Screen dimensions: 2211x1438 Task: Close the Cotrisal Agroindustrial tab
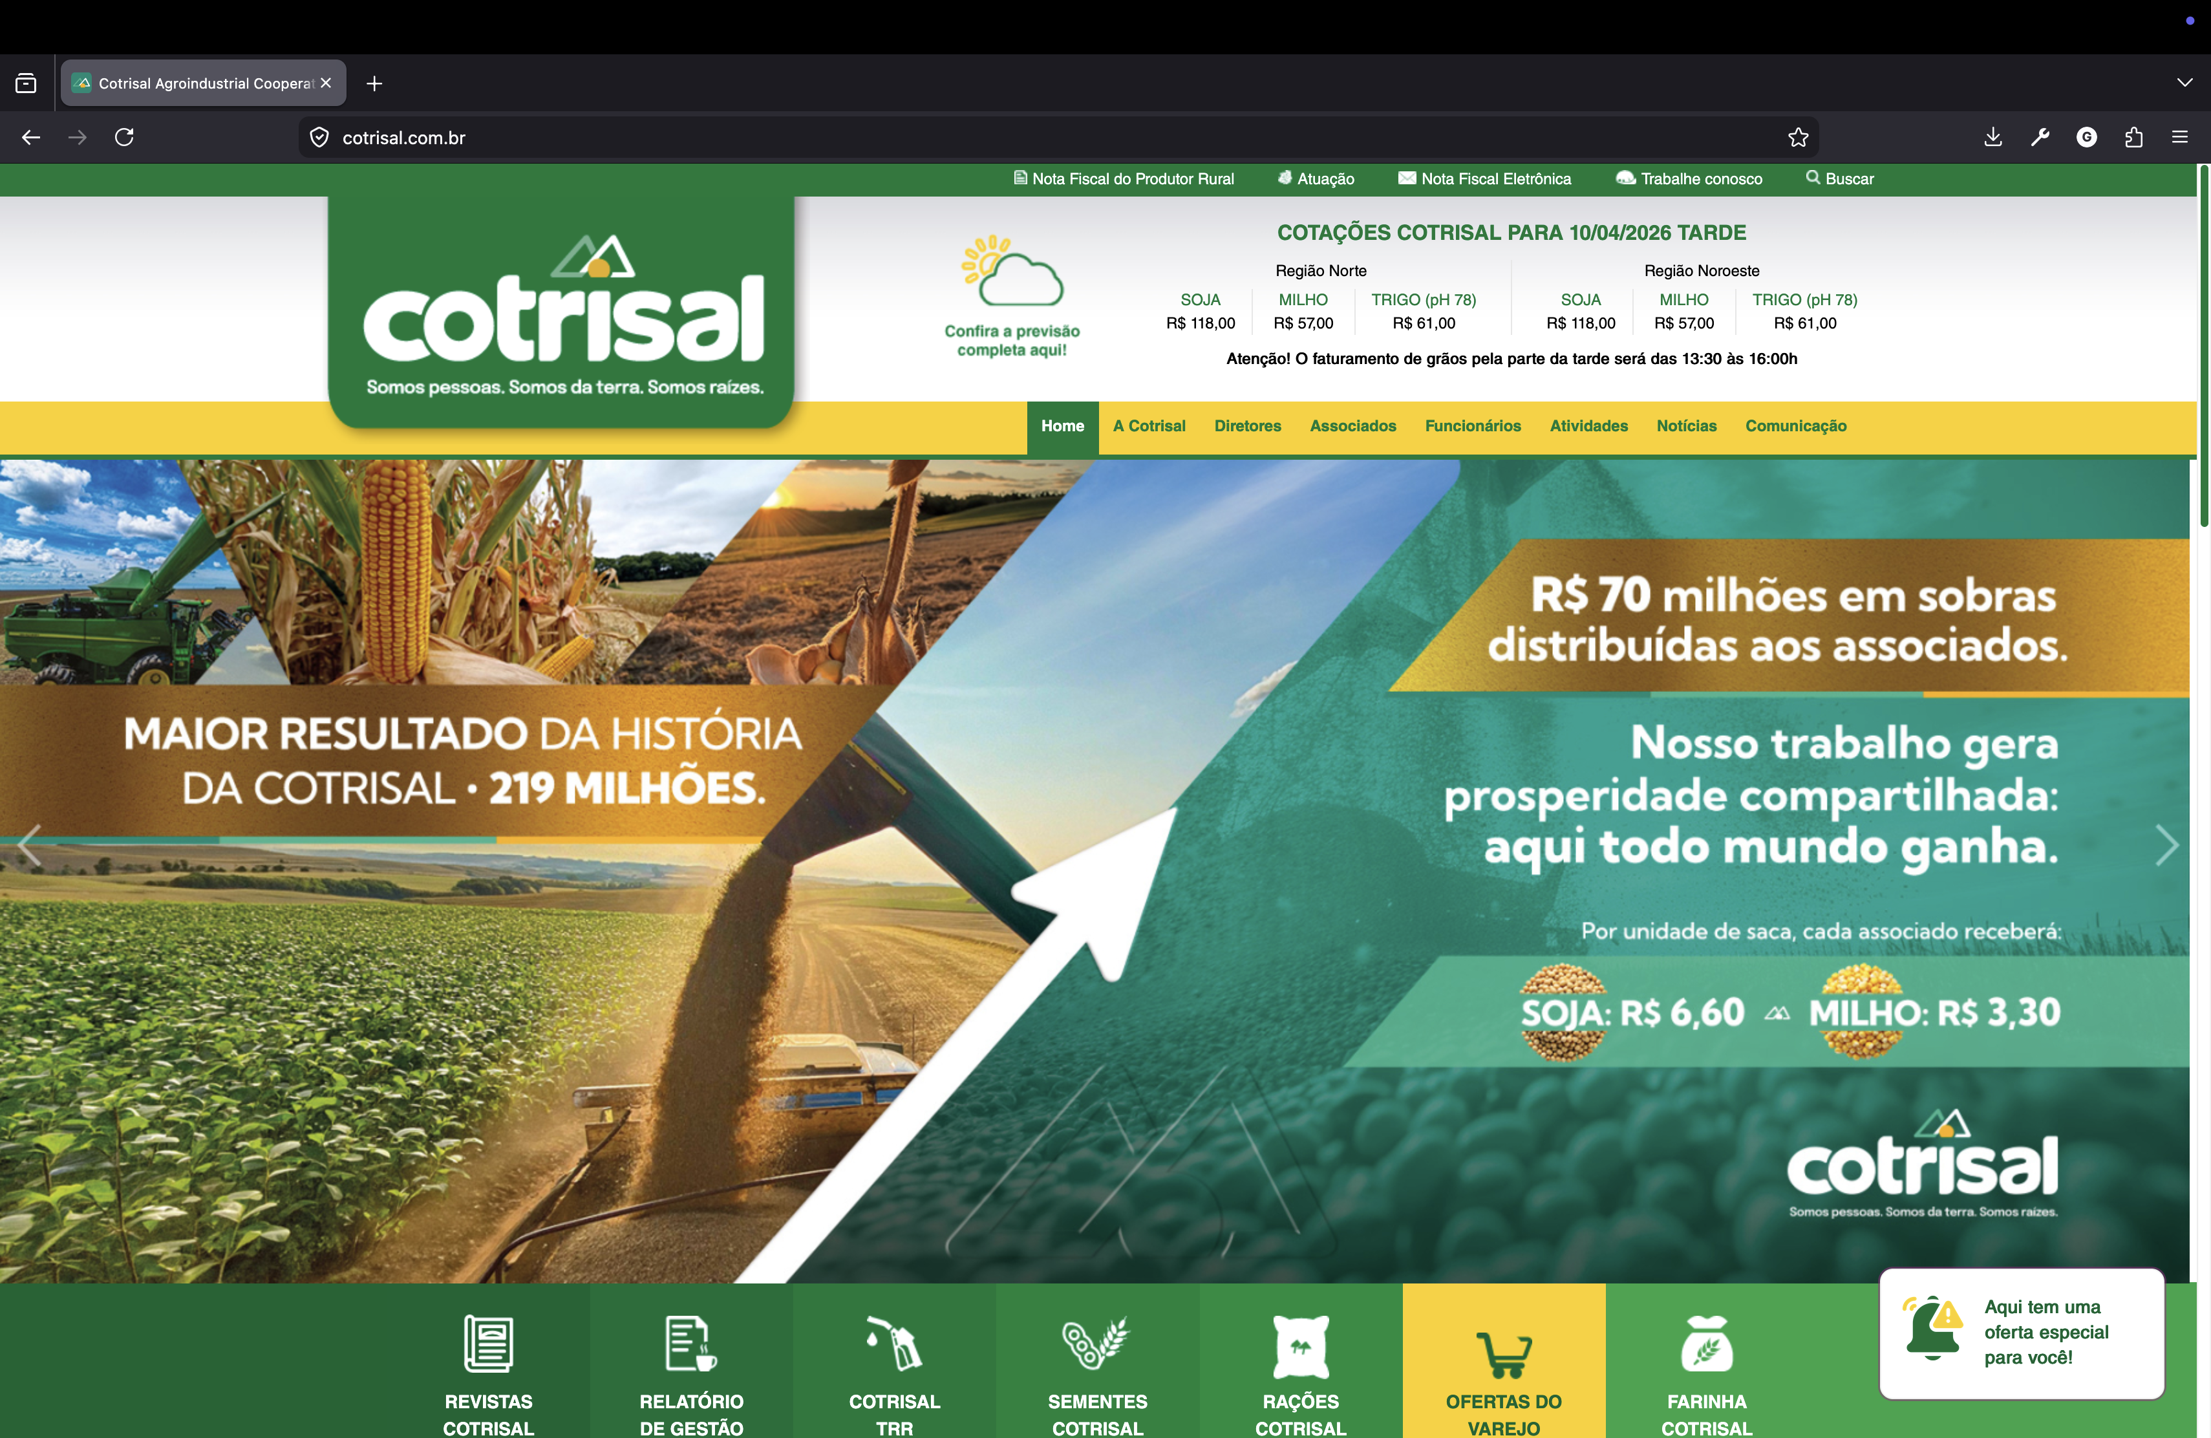(x=326, y=83)
